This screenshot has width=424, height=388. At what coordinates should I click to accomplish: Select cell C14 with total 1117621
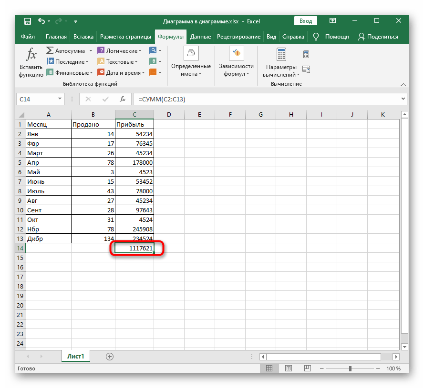(134, 248)
